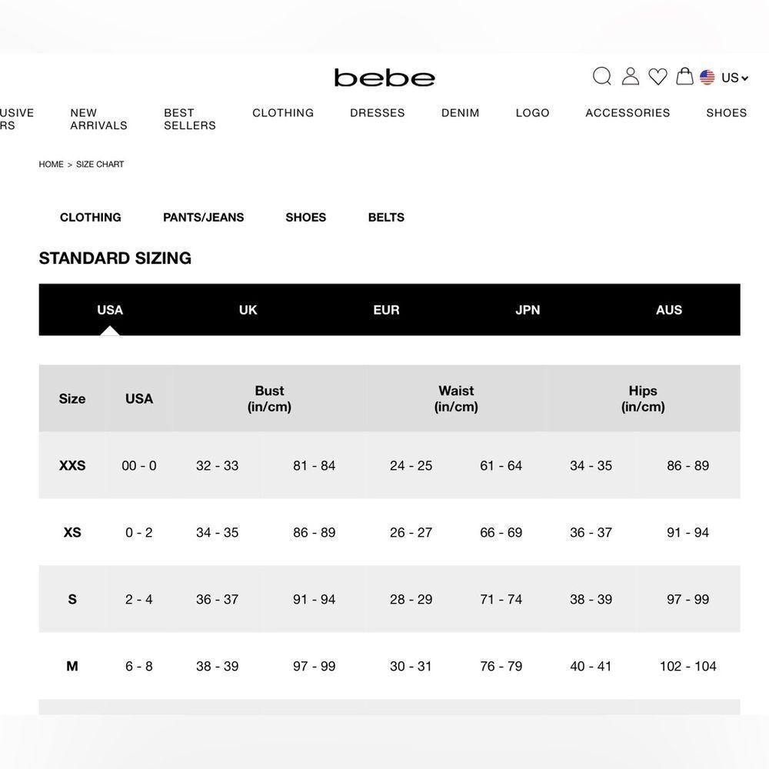Select the Shoes size chart tab

[305, 218]
